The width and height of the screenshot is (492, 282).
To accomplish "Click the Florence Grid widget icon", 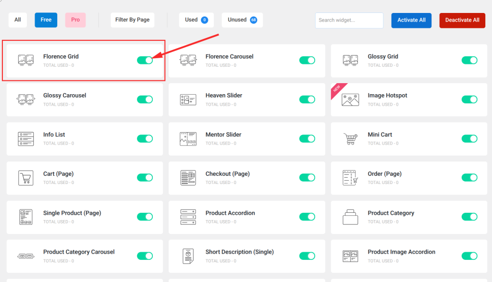I will tap(26, 61).
